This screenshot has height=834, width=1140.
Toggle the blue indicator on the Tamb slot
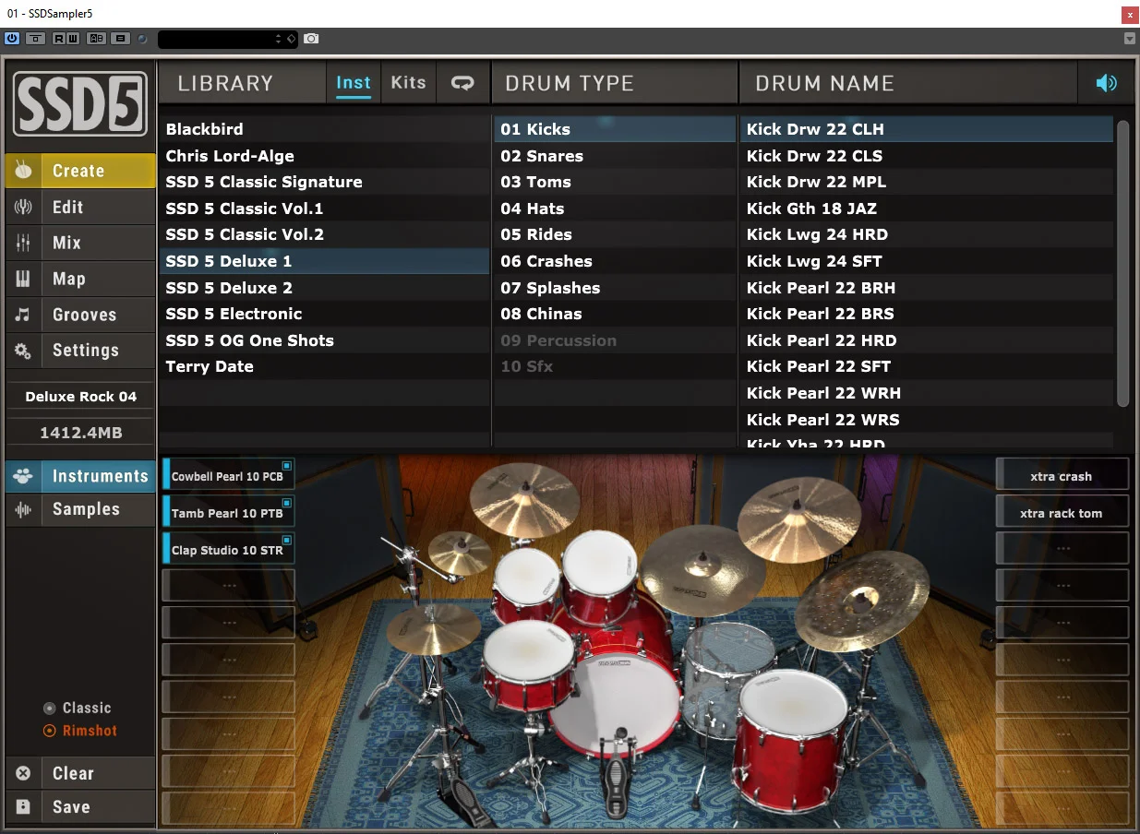287,503
